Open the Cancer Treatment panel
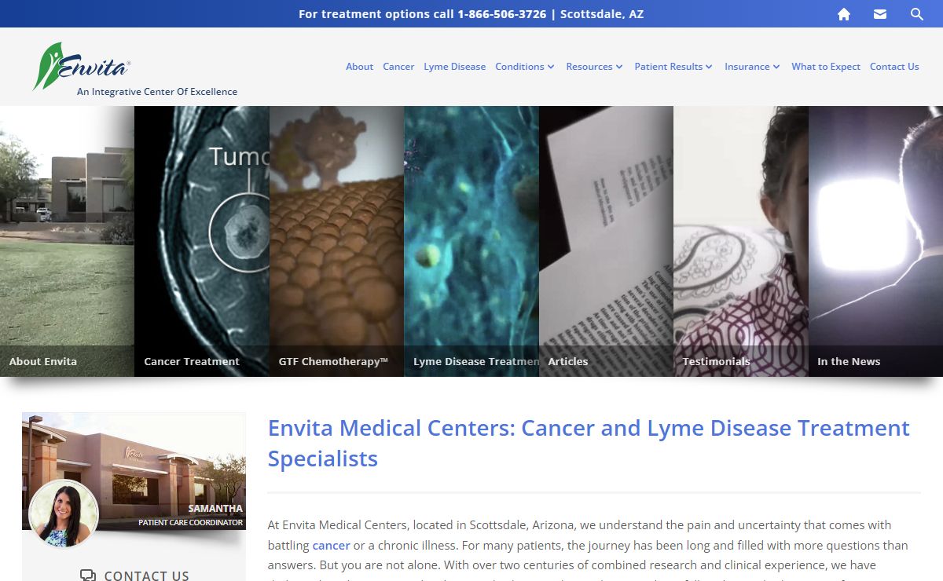Image resolution: width=943 pixels, height=581 pixels. point(202,241)
